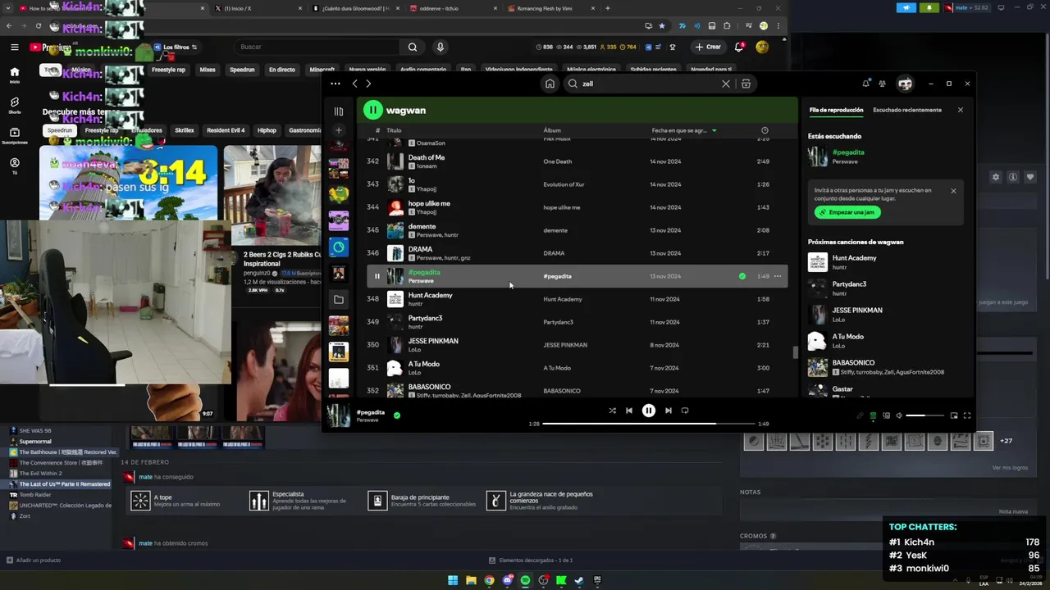Enter fullscreen in Spotify player

pyautogui.click(x=967, y=415)
